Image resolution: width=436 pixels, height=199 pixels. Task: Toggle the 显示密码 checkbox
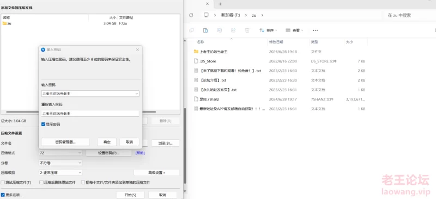point(43,125)
